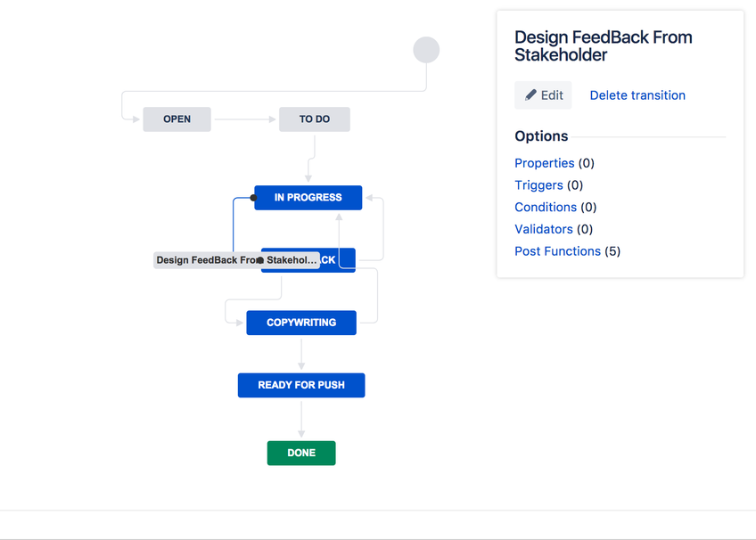
Task: Click the Edit transition button
Action: point(544,95)
